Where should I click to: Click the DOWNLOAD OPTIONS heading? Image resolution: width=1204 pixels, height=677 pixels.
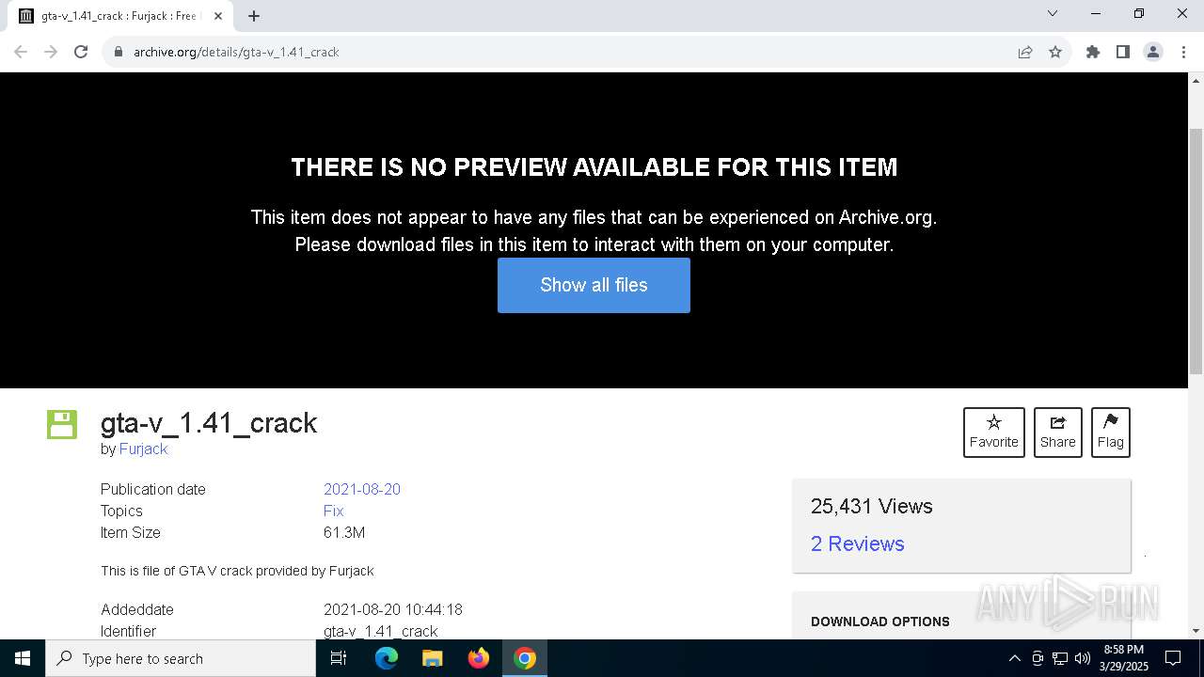pyautogui.click(x=880, y=622)
